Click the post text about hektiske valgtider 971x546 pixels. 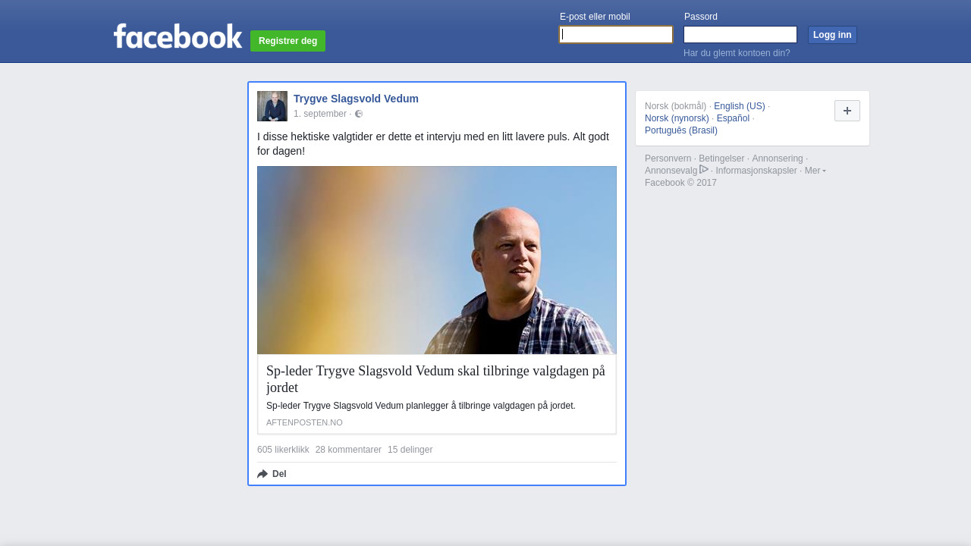click(433, 143)
